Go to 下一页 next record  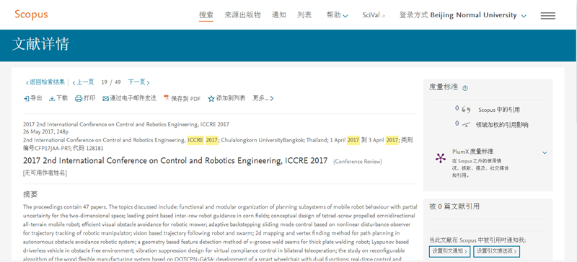point(138,82)
